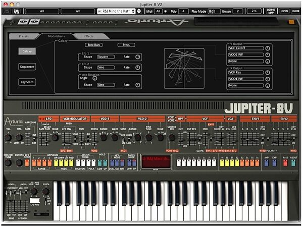Select patch memory button 9
Viewport: 303px width, 227px height.
(222, 163)
